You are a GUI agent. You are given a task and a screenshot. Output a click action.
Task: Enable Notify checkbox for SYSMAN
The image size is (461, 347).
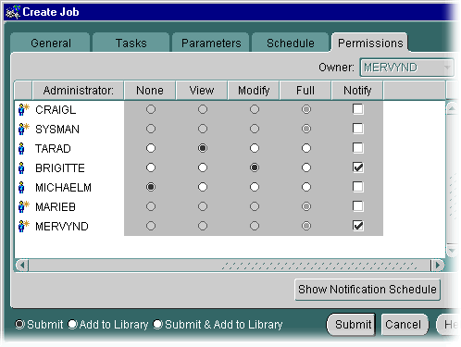coord(358,129)
